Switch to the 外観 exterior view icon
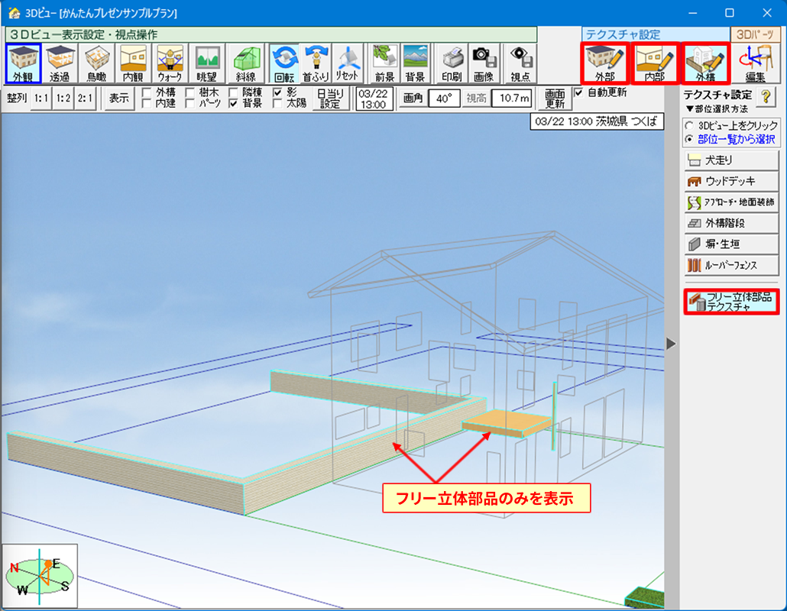 pyautogui.click(x=23, y=63)
